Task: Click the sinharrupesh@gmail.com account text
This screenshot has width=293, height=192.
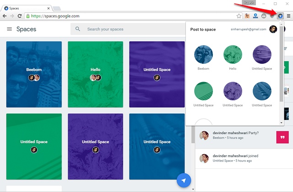Action: [x=248, y=29]
